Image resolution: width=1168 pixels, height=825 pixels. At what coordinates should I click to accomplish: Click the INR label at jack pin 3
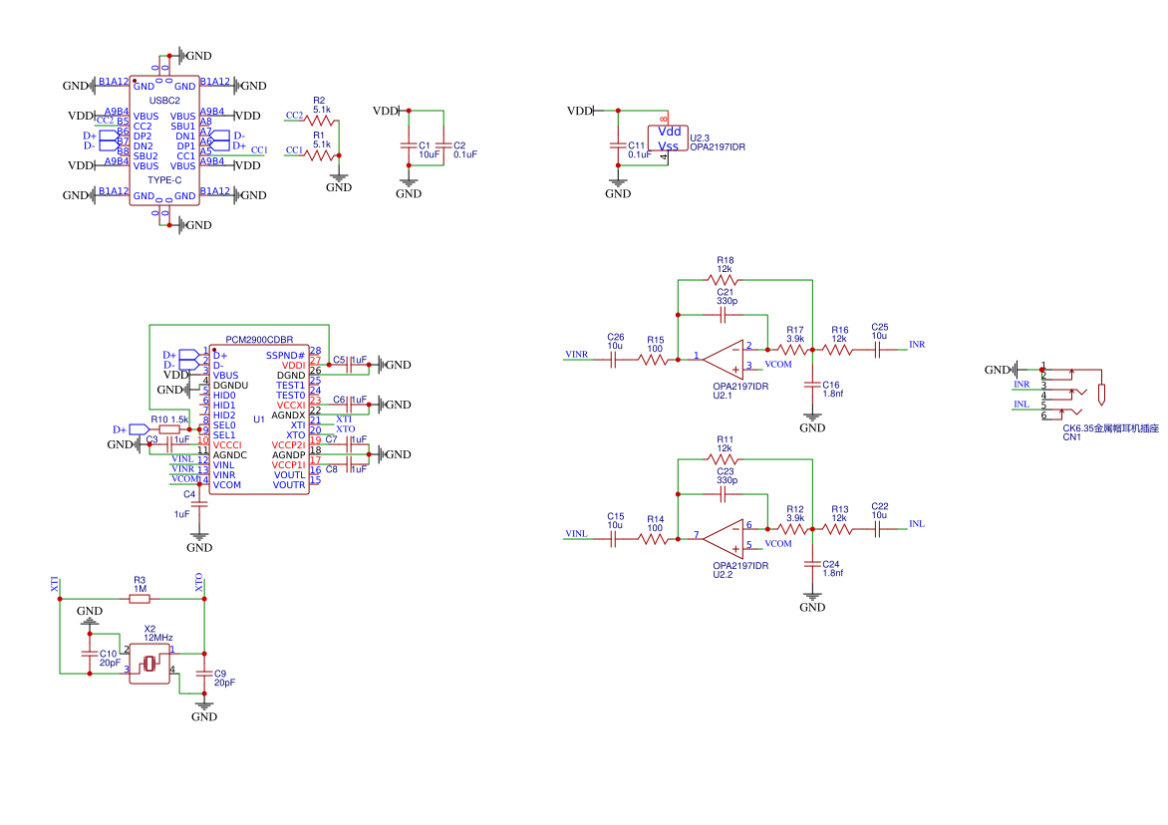click(1022, 385)
